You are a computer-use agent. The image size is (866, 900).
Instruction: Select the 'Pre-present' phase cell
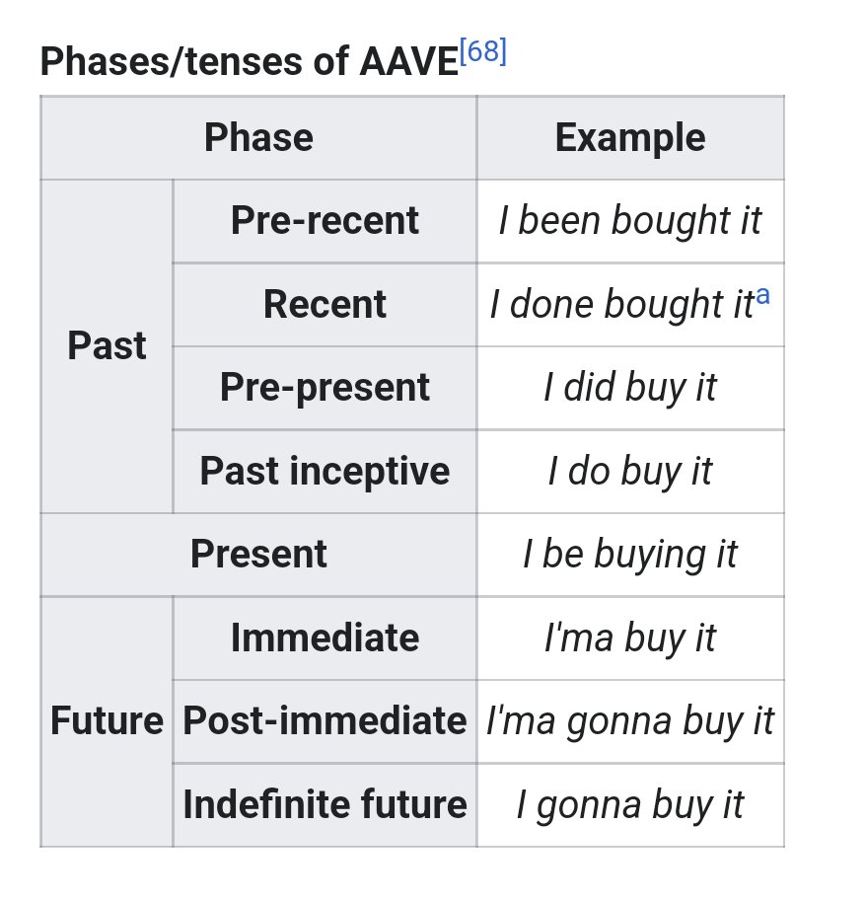tap(325, 388)
